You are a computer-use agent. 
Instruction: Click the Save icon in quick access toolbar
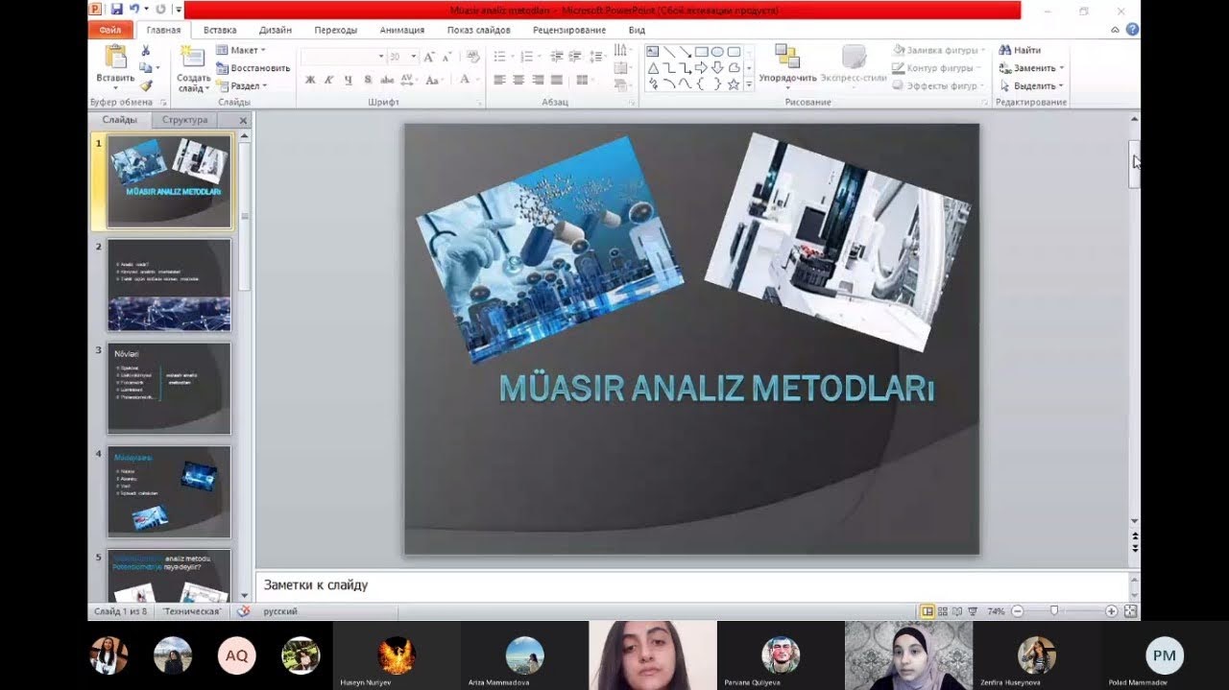[x=117, y=10]
